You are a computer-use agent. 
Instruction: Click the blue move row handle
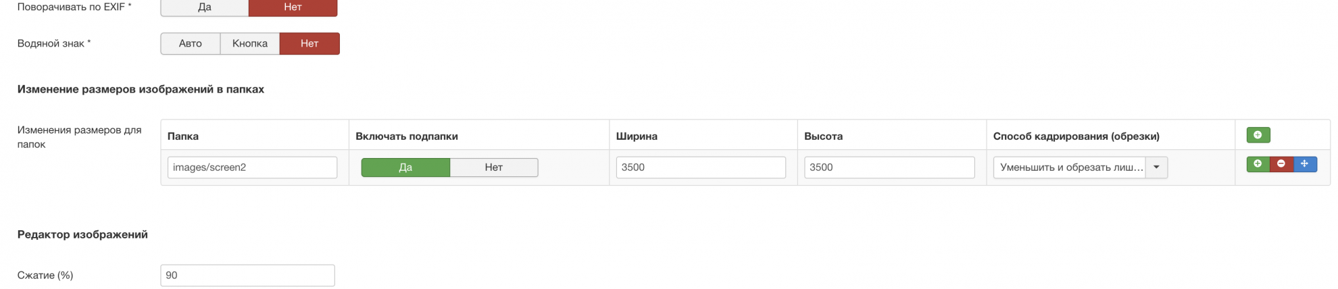pyautogui.click(x=1305, y=164)
